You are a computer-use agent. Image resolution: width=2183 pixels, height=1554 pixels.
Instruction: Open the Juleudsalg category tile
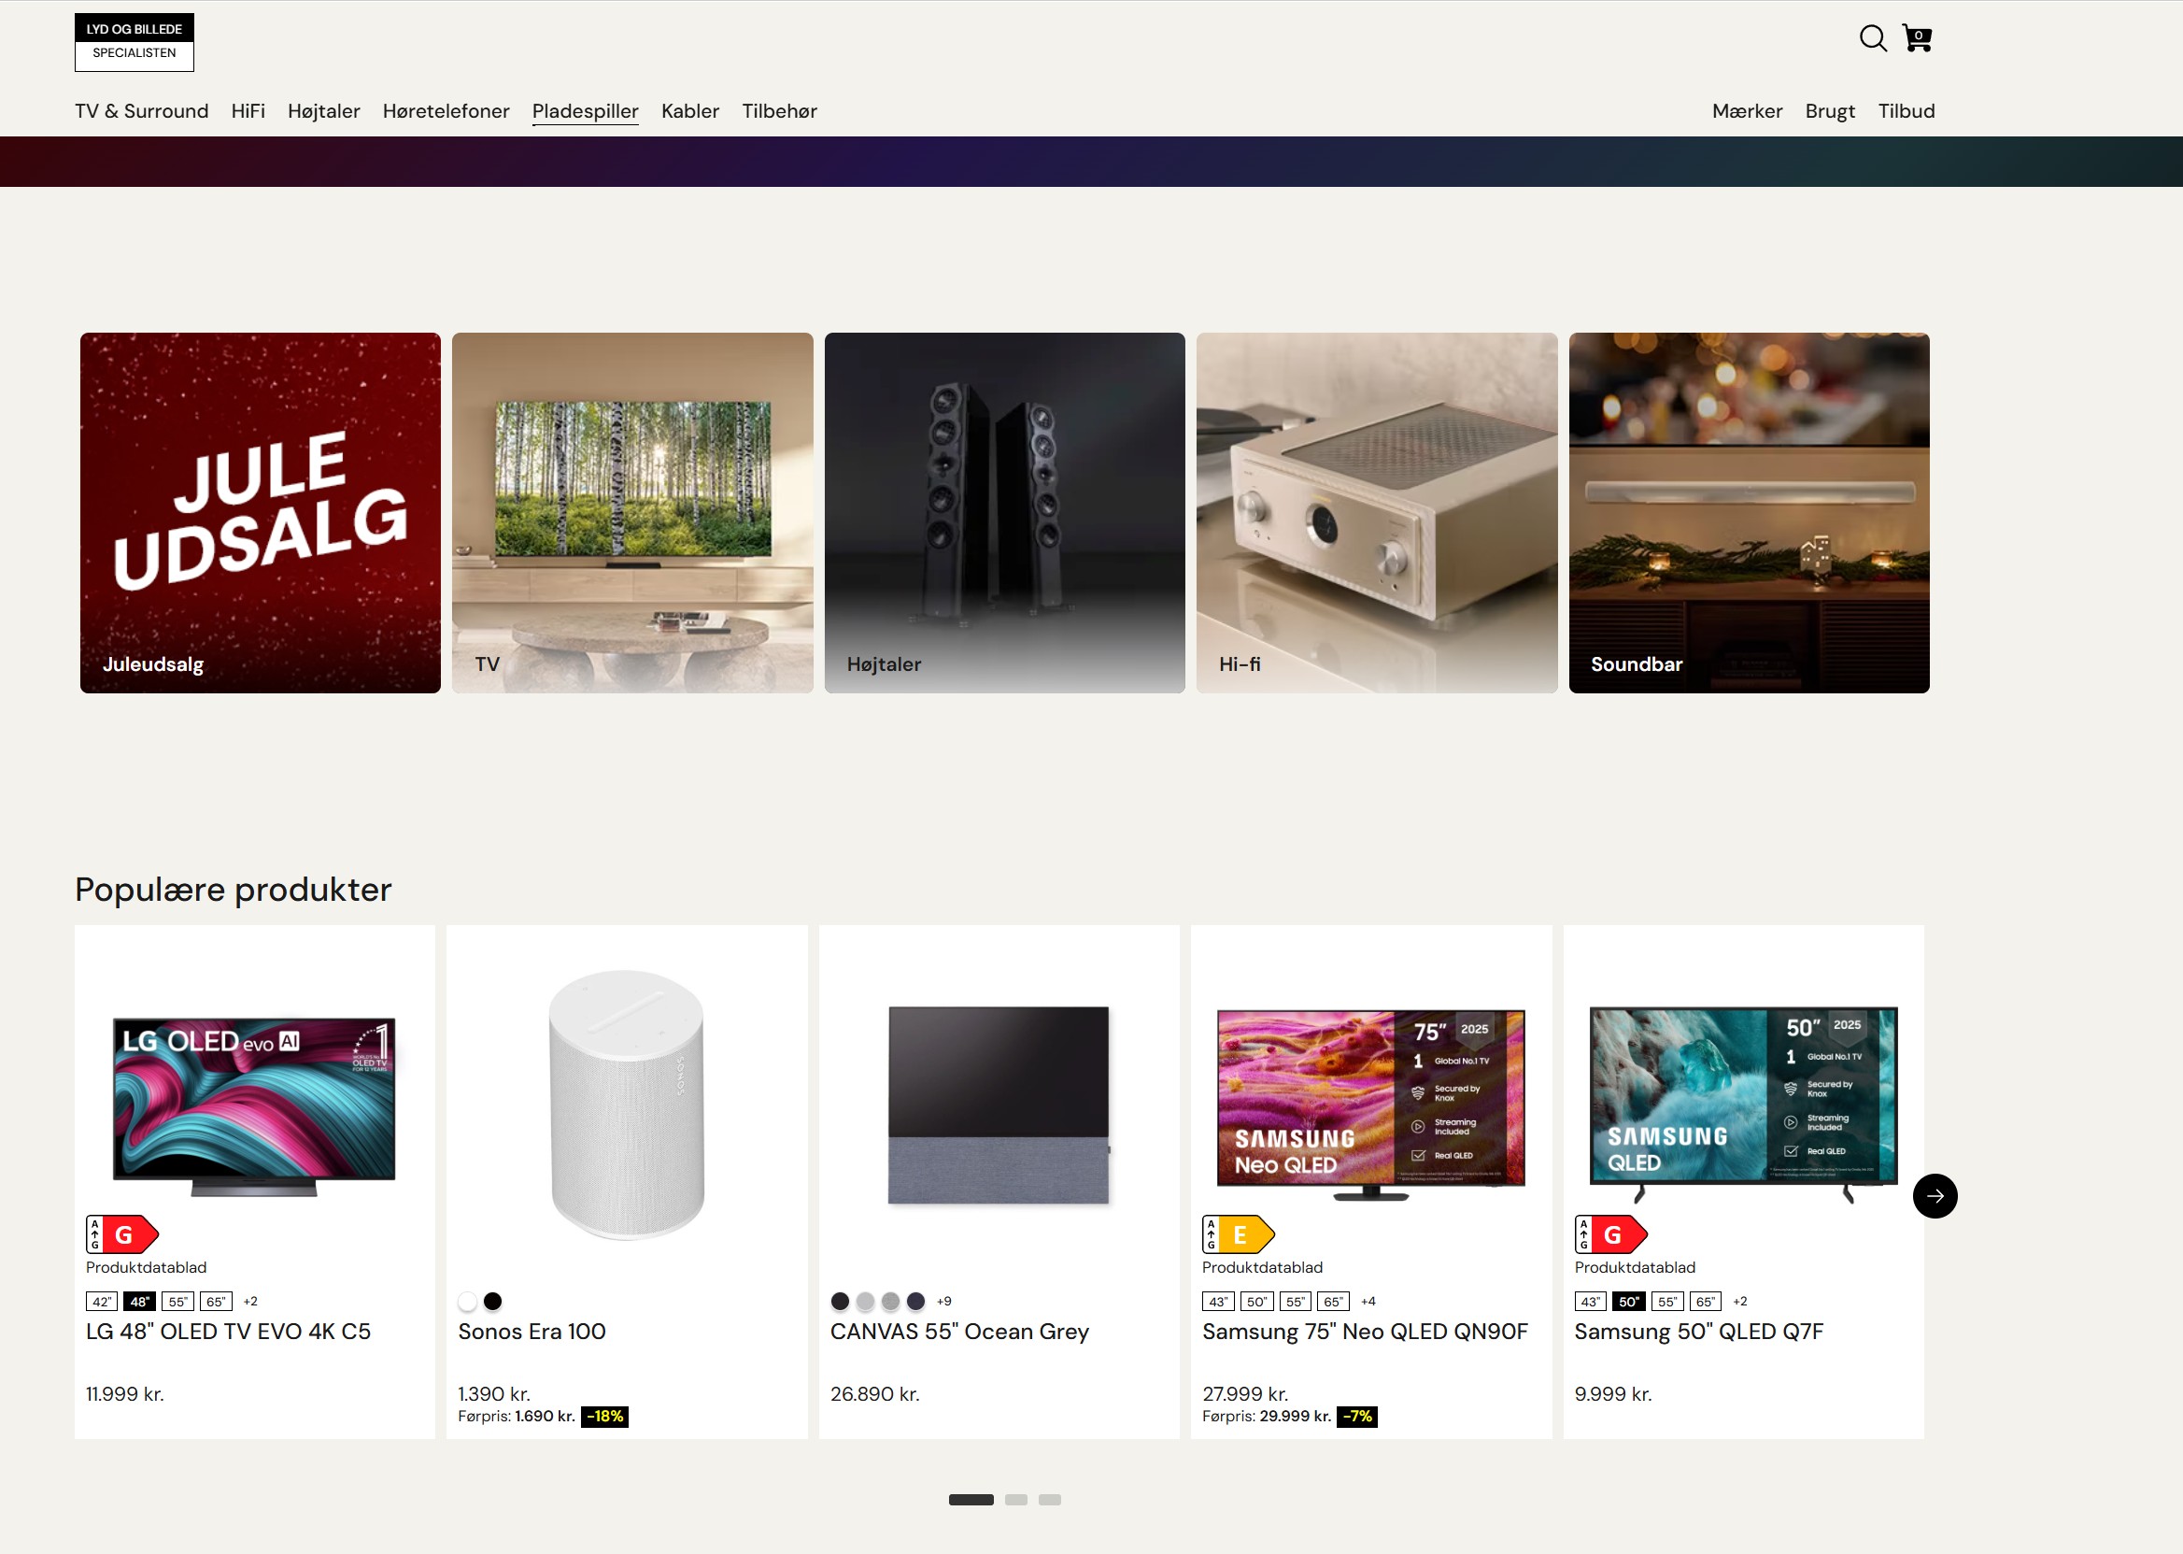pos(261,513)
